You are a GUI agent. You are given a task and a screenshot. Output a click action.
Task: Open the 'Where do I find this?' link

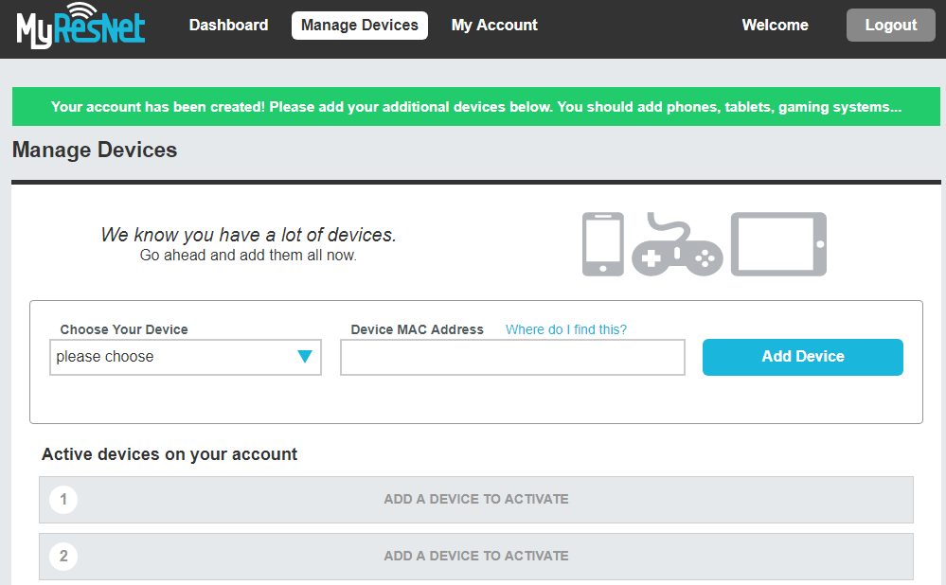click(565, 329)
